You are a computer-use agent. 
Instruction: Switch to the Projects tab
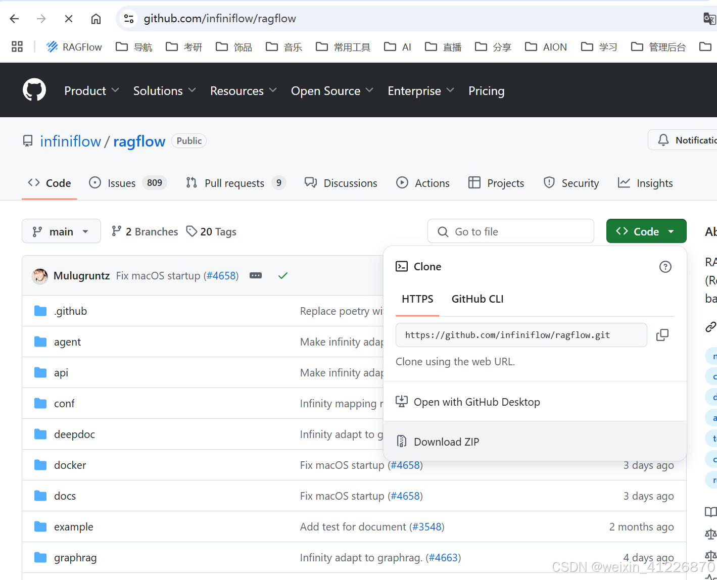(x=496, y=183)
